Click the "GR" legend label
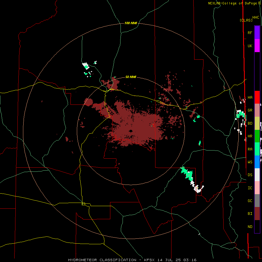Viewport: 262px width, 262px height. pos(250,110)
